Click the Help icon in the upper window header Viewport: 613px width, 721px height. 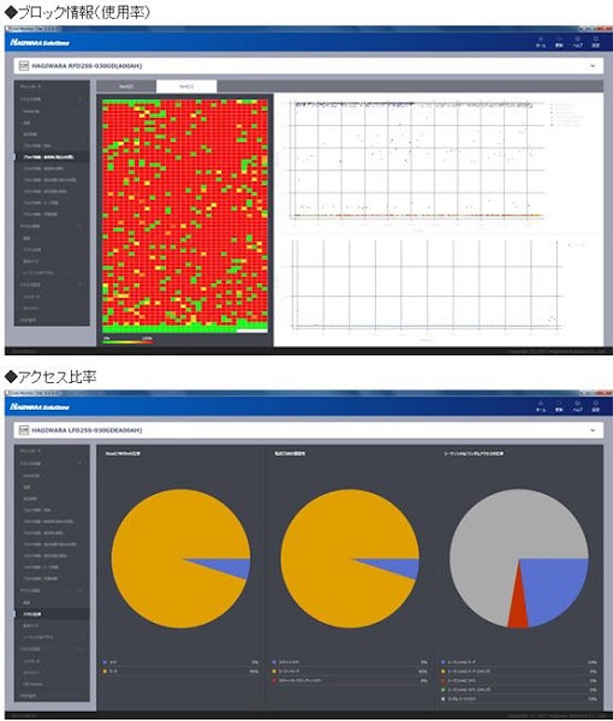point(576,41)
